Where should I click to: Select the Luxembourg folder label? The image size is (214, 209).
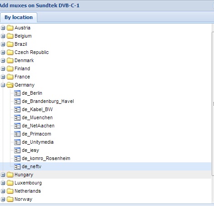click(28, 183)
